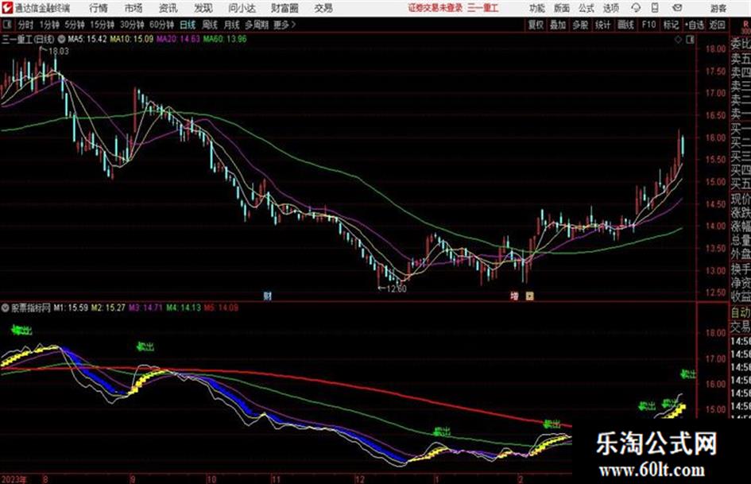Click the 叠加 overlay button
Image resolution: width=751 pixels, height=484 pixels.
[558, 25]
